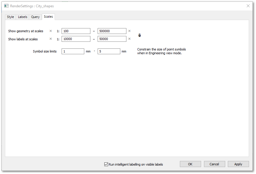
Task: Clear minimum geometry scale with its X icon
Action: tap(51, 31)
